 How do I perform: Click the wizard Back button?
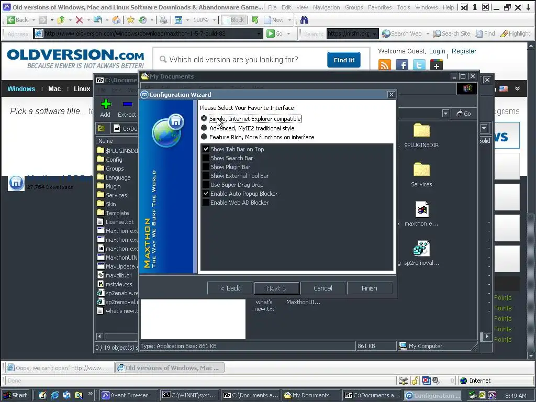coord(230,288)
